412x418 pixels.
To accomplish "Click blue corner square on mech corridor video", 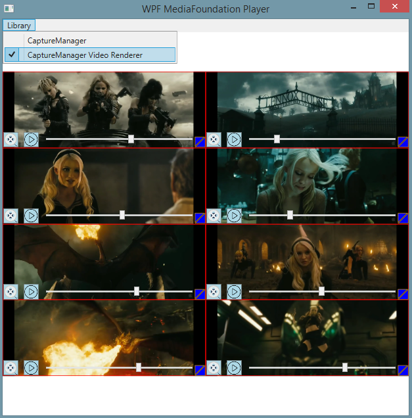I will 403,370.
